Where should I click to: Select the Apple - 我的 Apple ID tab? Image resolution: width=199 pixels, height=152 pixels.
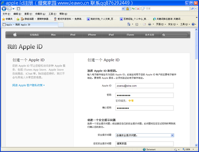tap(30, 25)
